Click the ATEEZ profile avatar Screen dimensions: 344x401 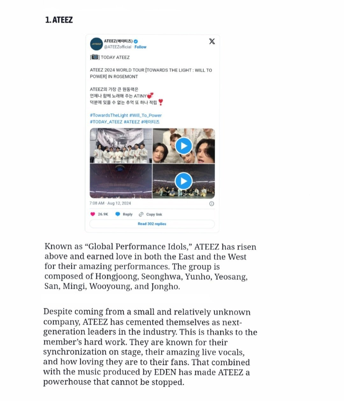click(x=96, y=44)
